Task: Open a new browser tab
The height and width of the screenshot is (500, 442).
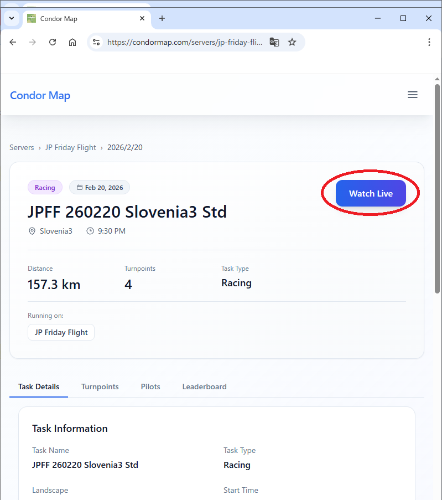Action: click(x=162, y=18)
